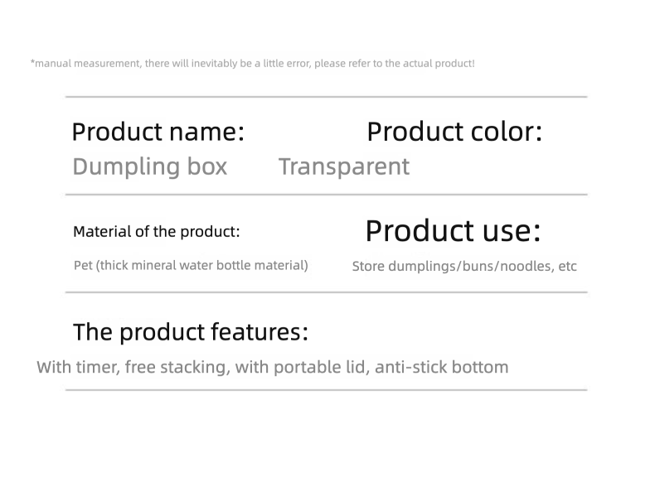Select the "Transparent" color value
Viewport: 655px width, 487px height.
point(343,166)
